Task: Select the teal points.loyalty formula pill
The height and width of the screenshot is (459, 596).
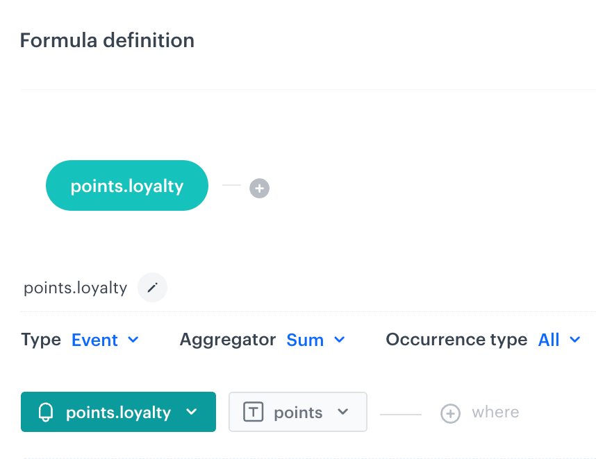Action: pyautogui.click(x=126, y=185)
